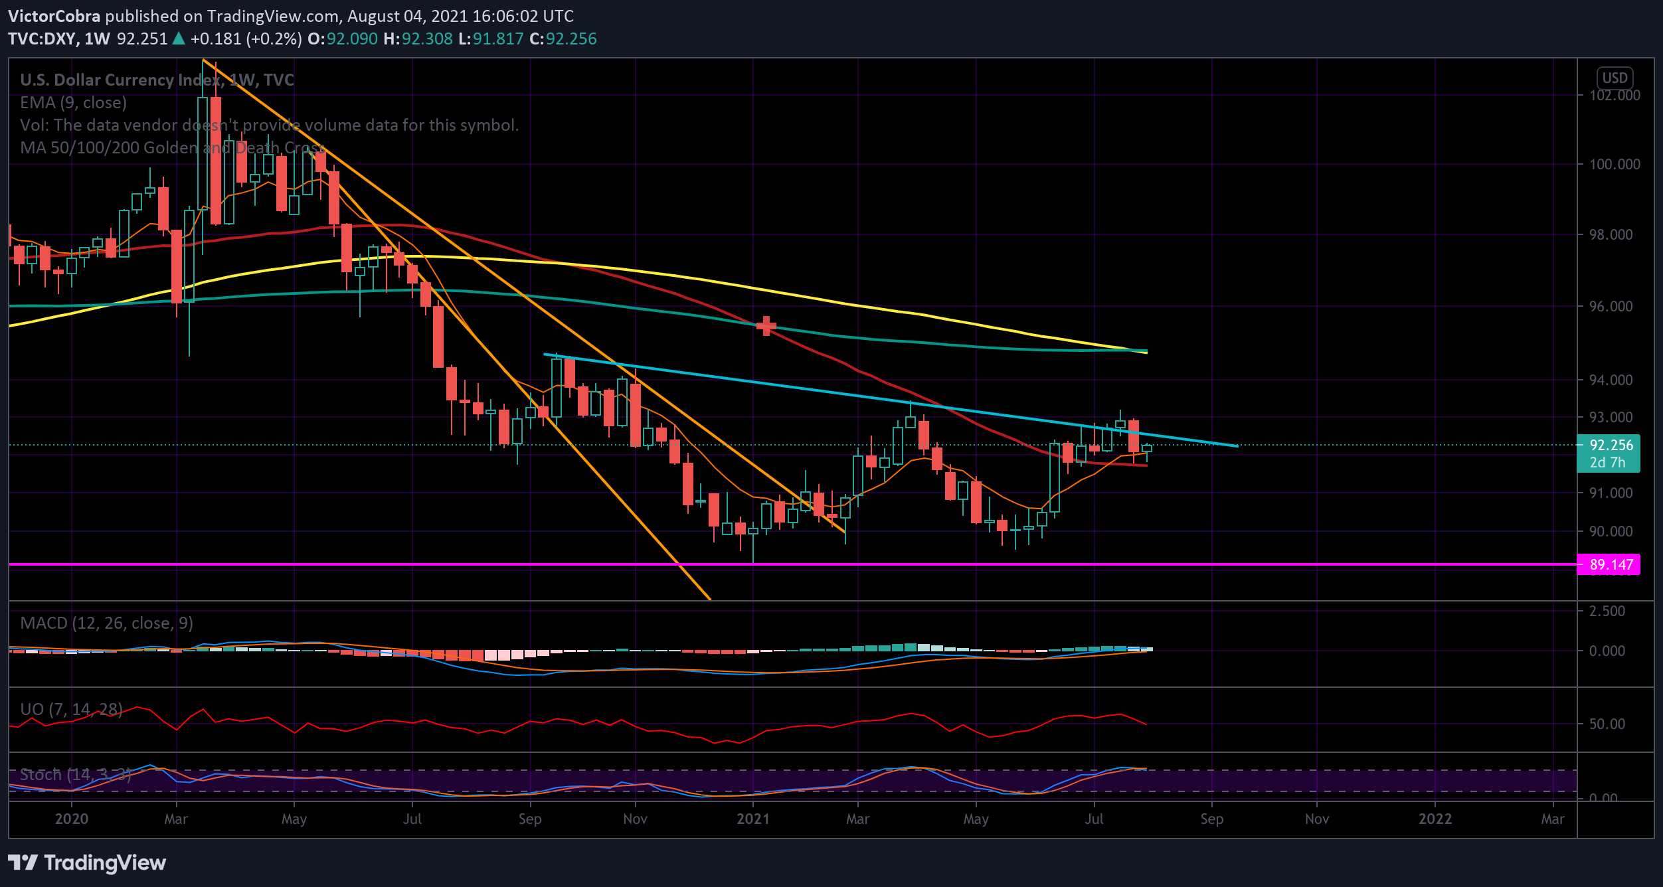Click the 2.500 label in MACD pane
1663x887 pixels.
point(1607,611)
